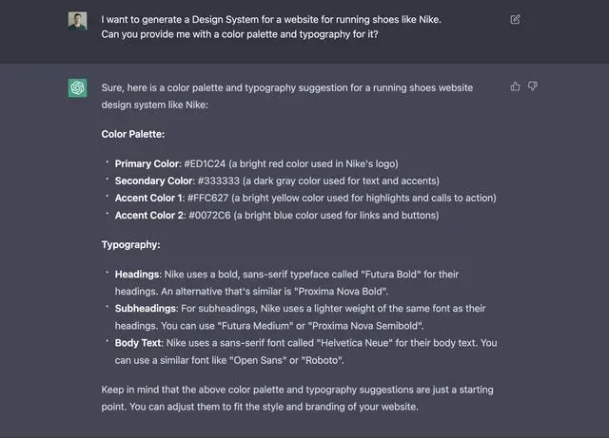Click the "Color Palette:" heading
Screen dimensions: 609x438
pos(133,134)
